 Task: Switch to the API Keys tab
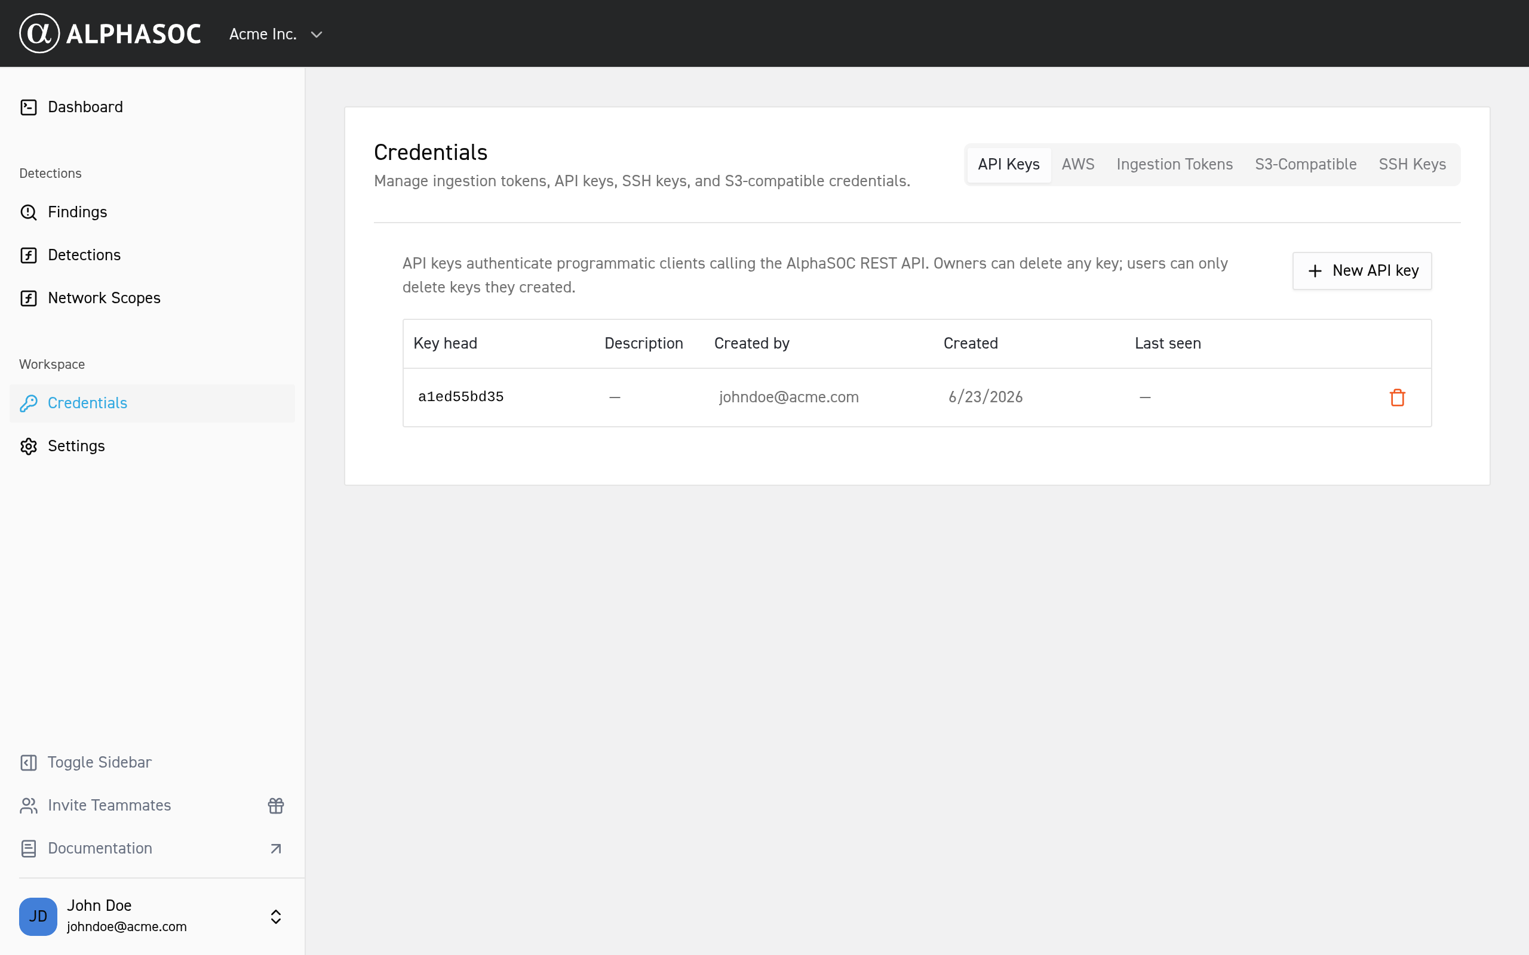[1008, 164]
